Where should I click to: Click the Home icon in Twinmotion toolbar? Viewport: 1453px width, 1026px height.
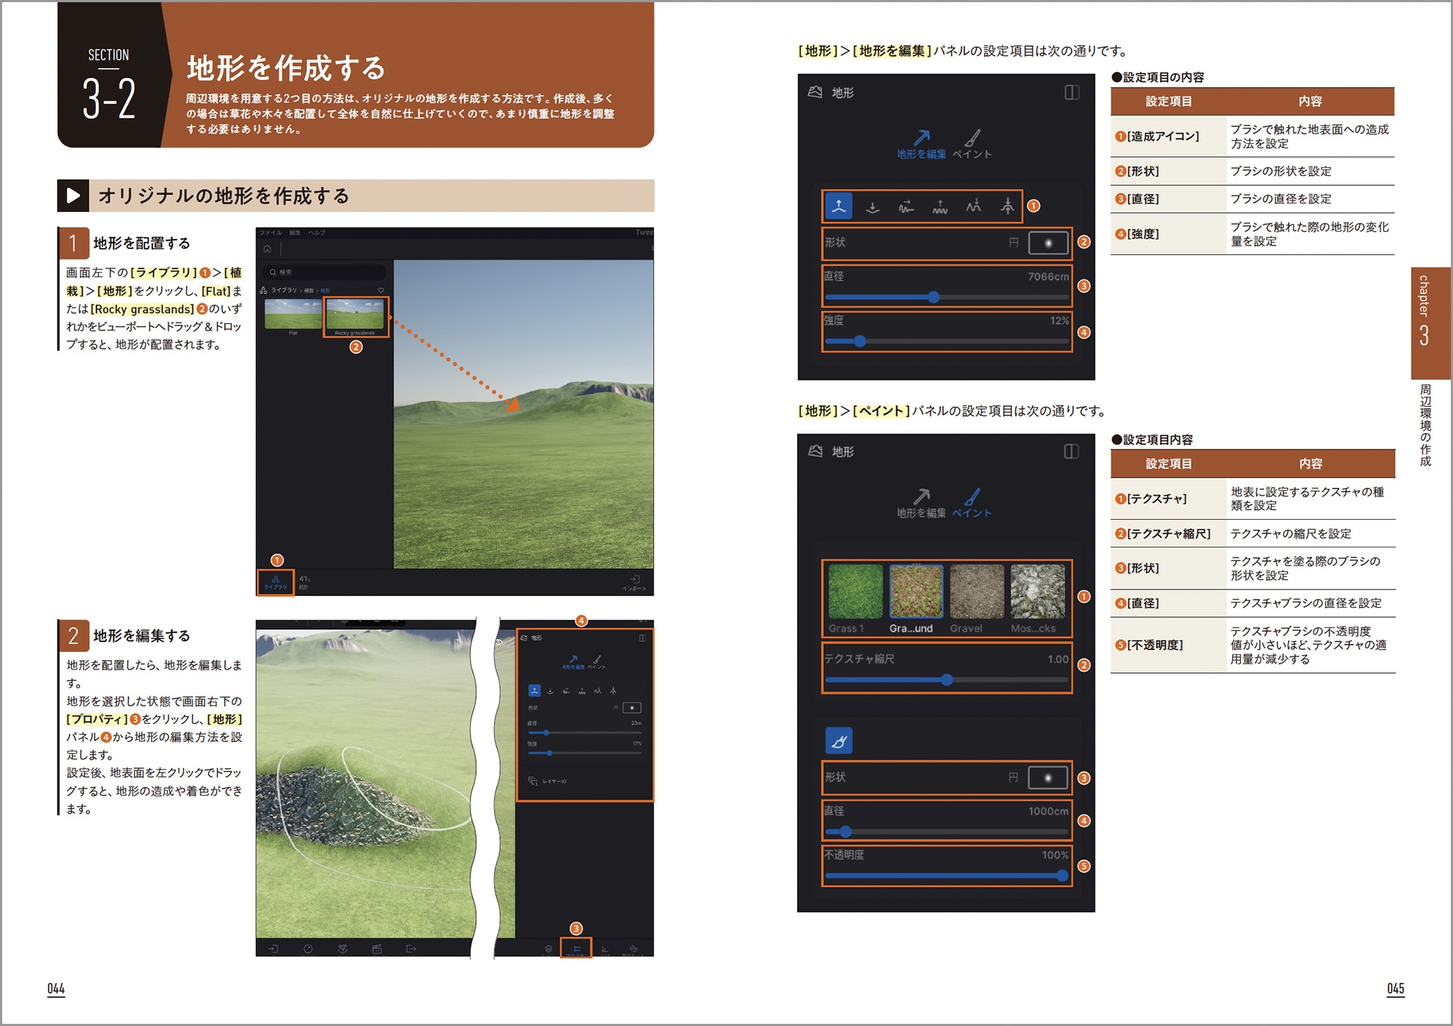pyautogui.click(x=267, y=249)
